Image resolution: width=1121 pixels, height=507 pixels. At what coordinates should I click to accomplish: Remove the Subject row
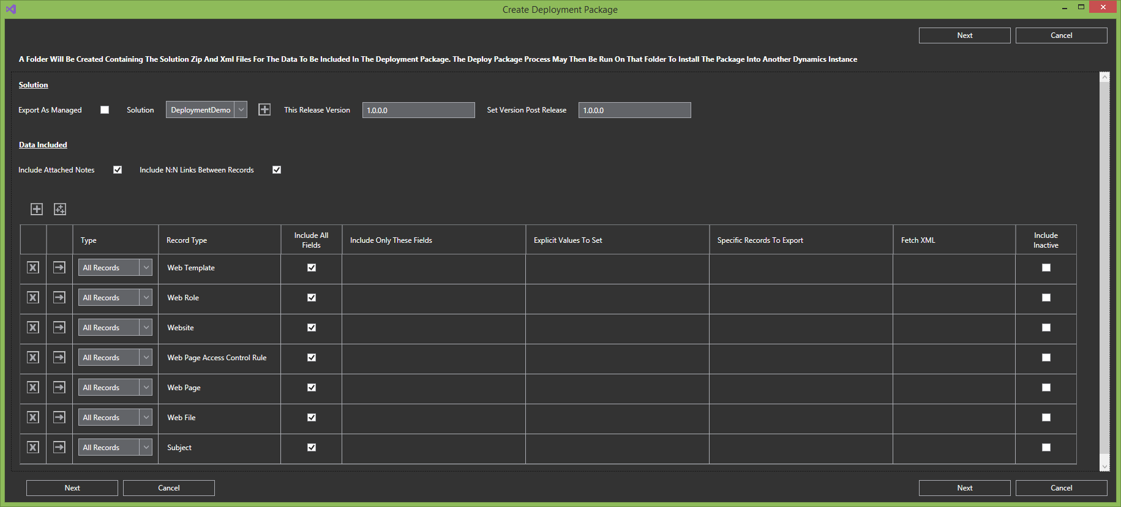pos(33,448)
